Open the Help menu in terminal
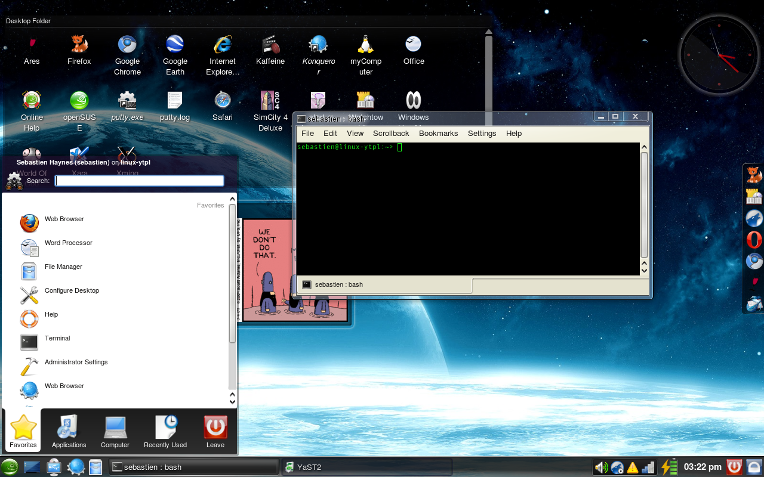Screen dimensions: 764x477 pos(513,134)
